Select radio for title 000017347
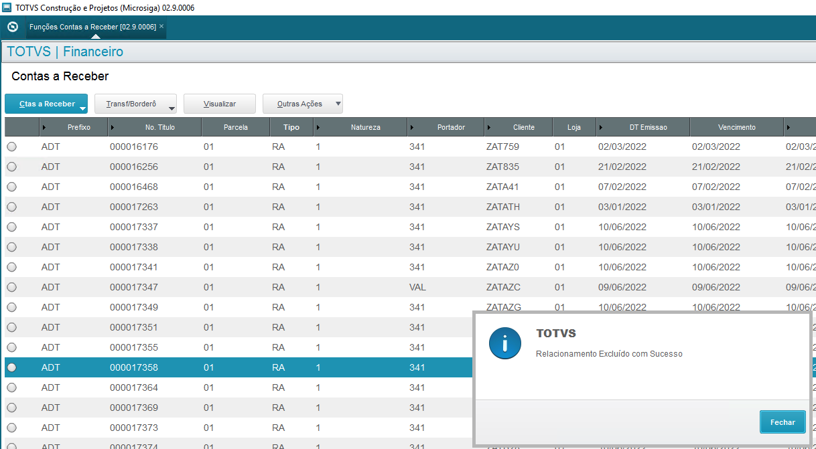This screenshot has width=816, height=449. tap(12, 287)
